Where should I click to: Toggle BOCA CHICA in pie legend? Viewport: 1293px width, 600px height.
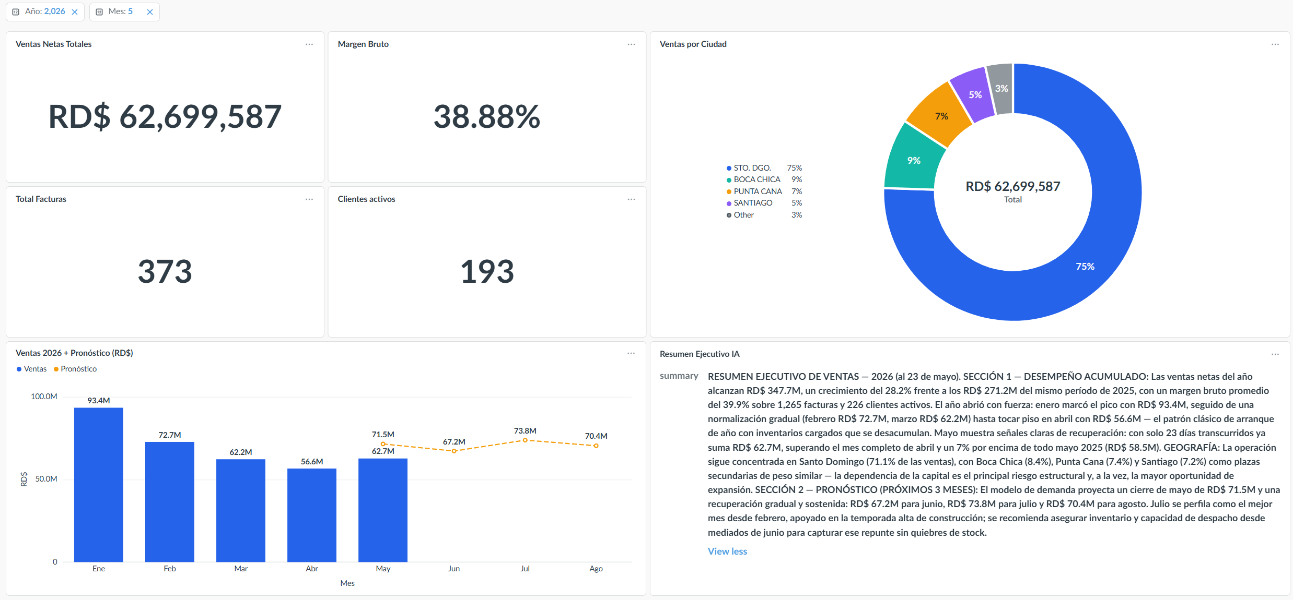764,179
